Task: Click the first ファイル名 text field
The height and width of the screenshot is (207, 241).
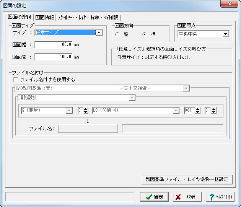Action: [88, 129]
